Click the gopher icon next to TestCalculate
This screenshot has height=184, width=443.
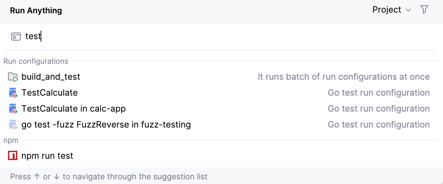[x=13, y=93]
